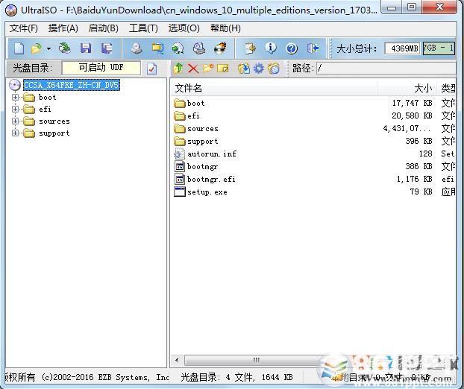The image size is (464, 389).
Task: Open the 选项(O) menu
Action: 184,28
